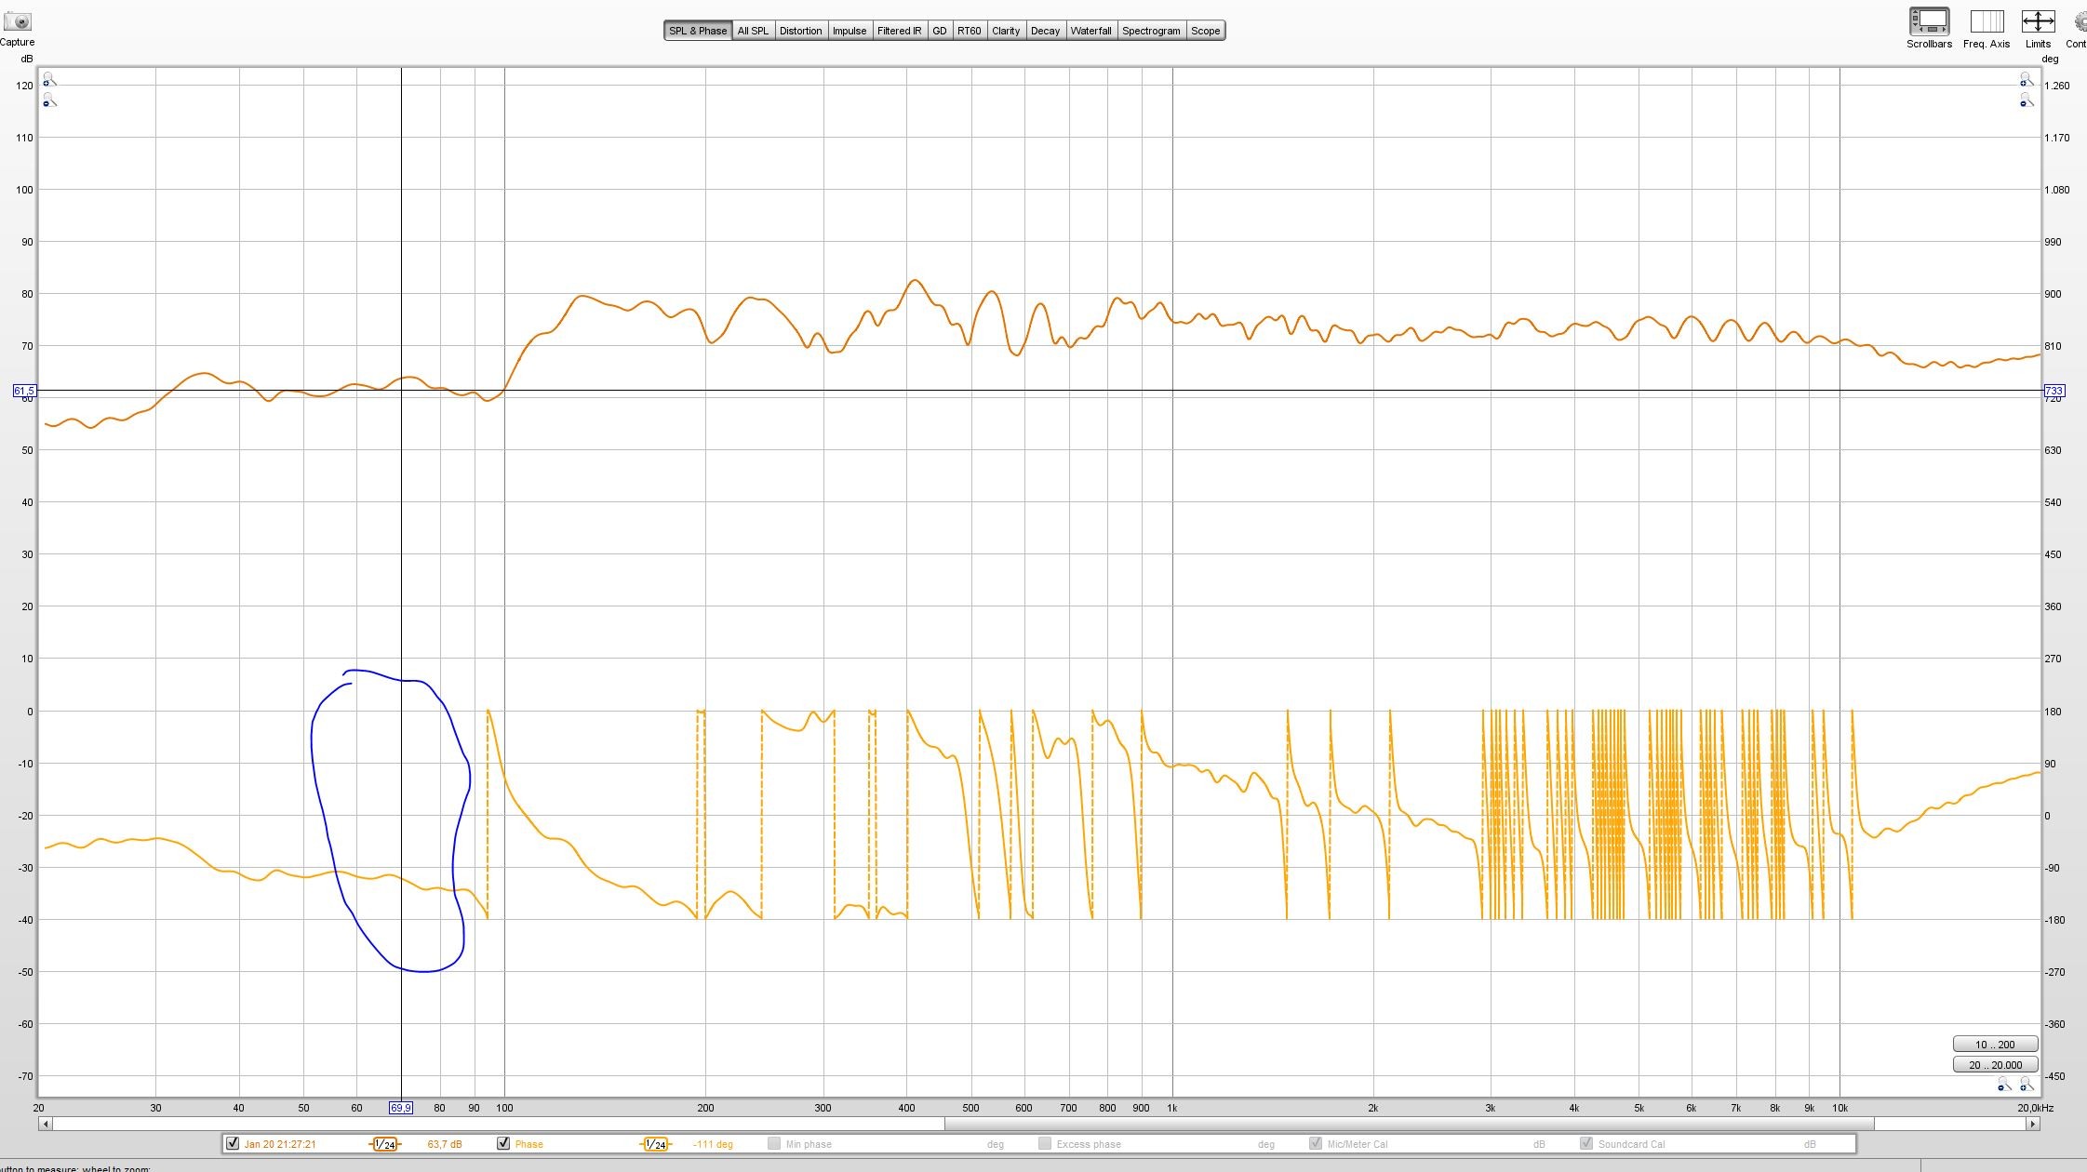Click the horizontal frequency scrollbar thumb
The width and height of the screenshot is (2087, 1172).
coord(1409,1124)
